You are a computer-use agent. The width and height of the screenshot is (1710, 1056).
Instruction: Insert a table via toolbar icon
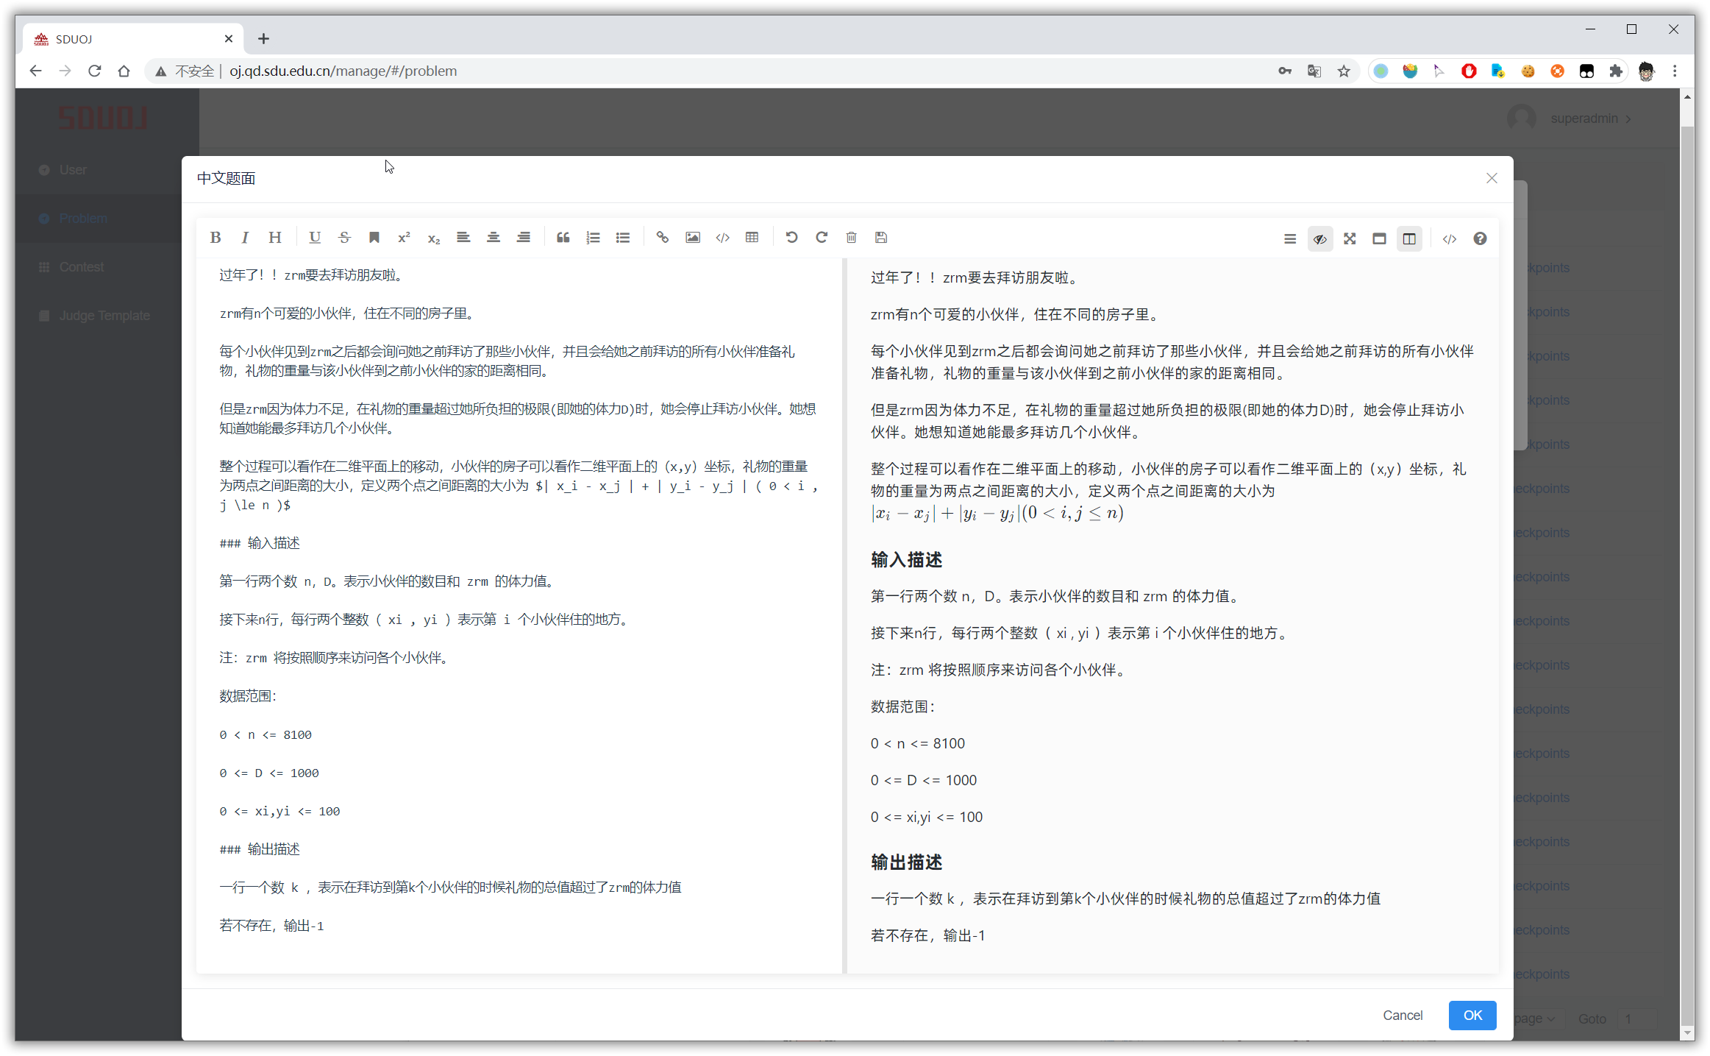[752, 238]
